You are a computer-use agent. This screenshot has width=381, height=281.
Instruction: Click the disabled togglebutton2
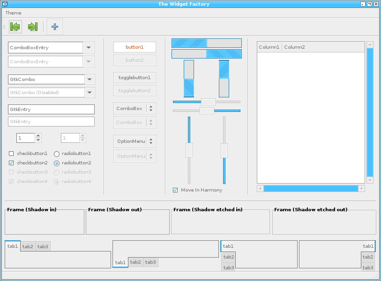[134, 91]
